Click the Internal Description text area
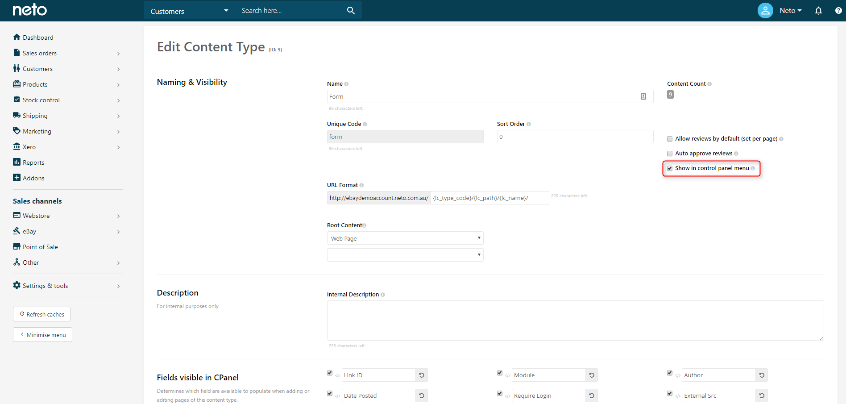 tap(575, 321)
